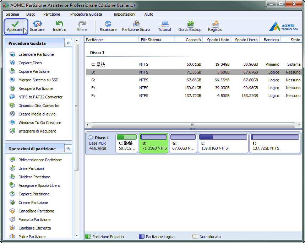Image resolution: width=305 pixels, height=243 pixels.
Task: Select the G: 67.66GB block in disk map
Action: coord(183,143)
